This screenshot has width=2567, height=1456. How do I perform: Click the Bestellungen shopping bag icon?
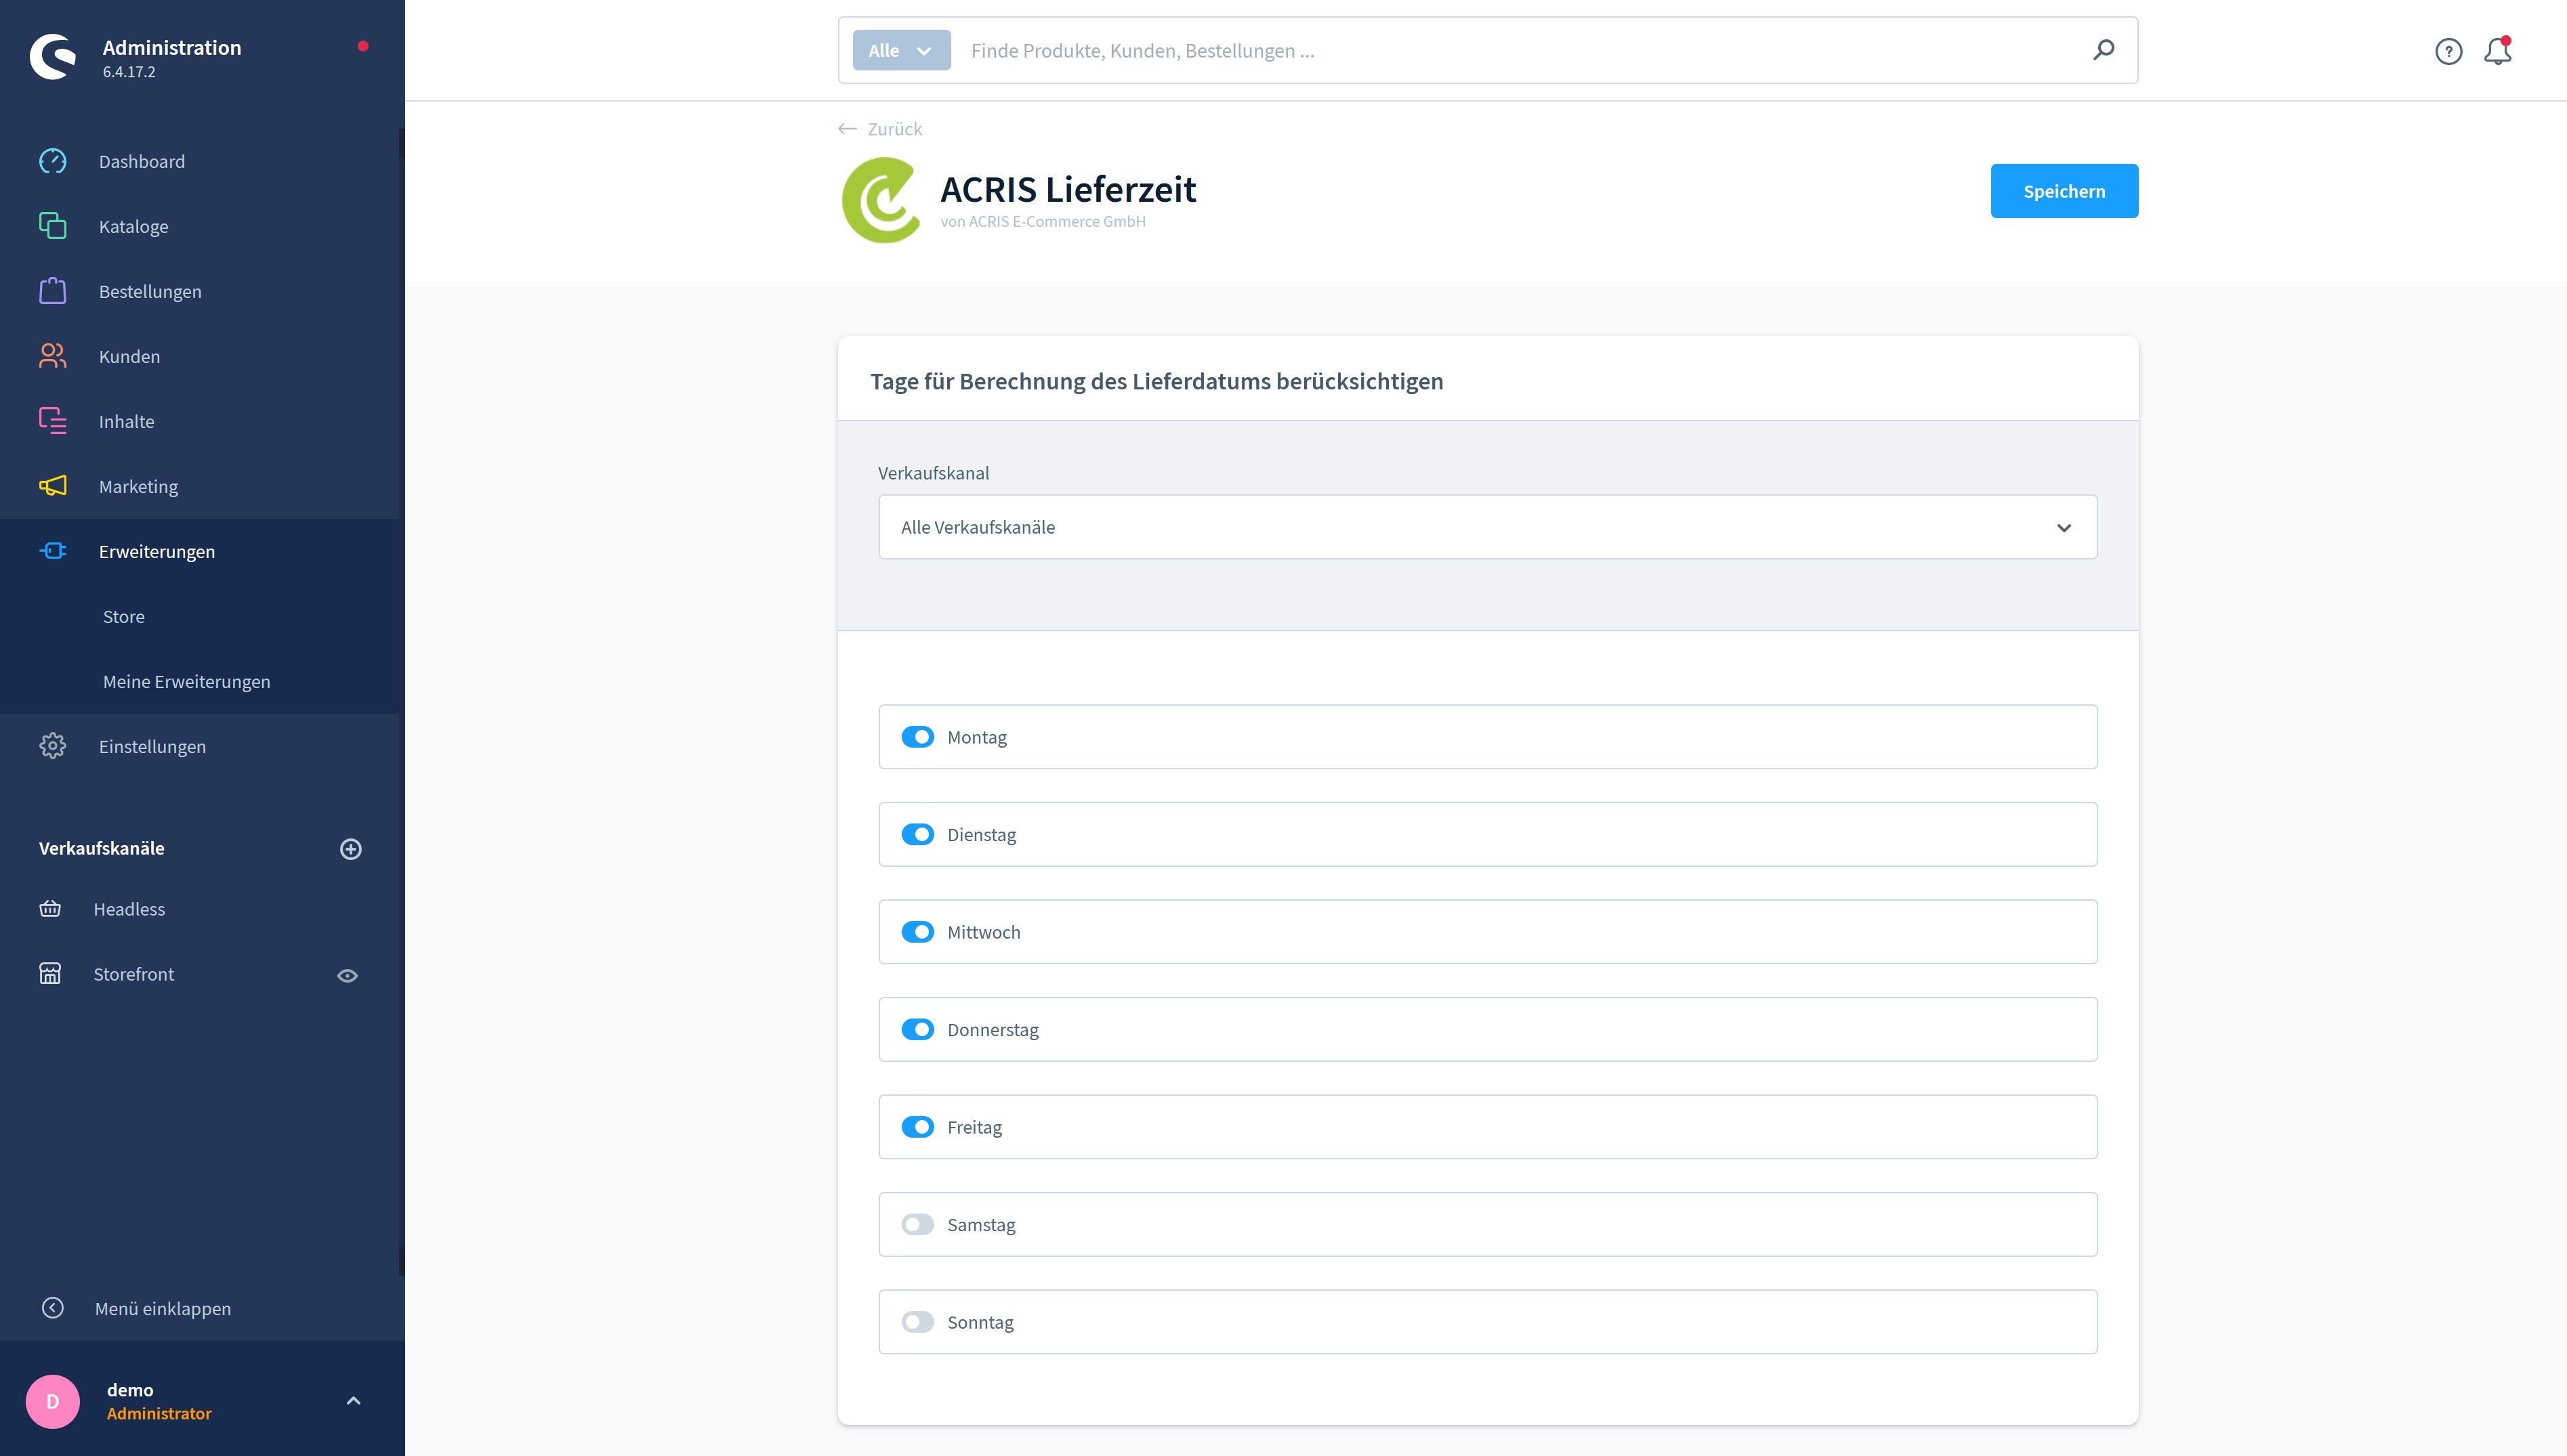tap(52, 291)
